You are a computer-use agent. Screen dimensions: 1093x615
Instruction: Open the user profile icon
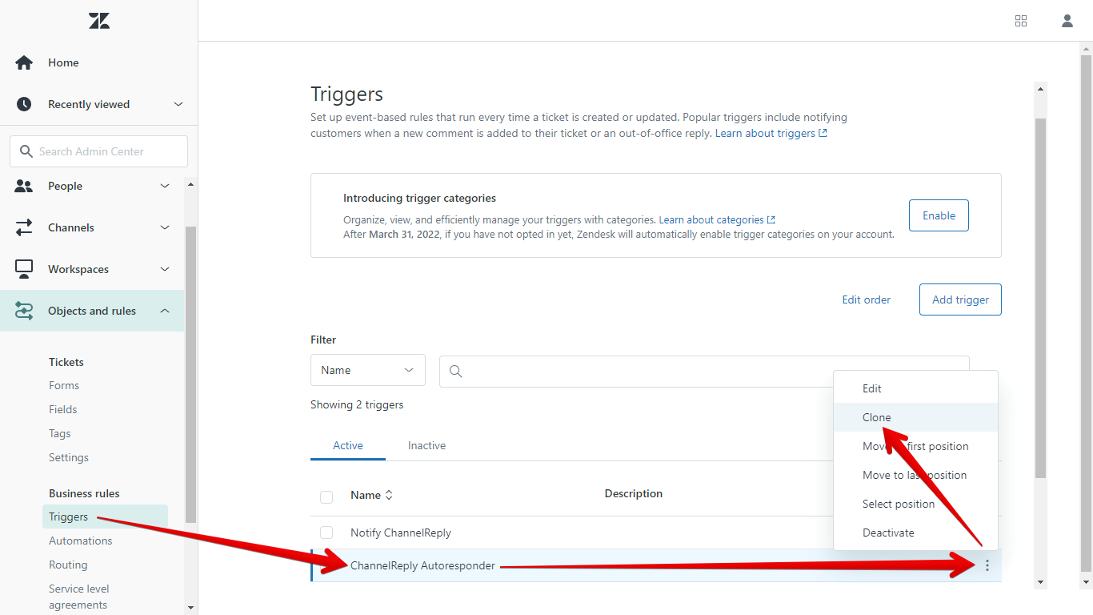(x=1067, y=21)
